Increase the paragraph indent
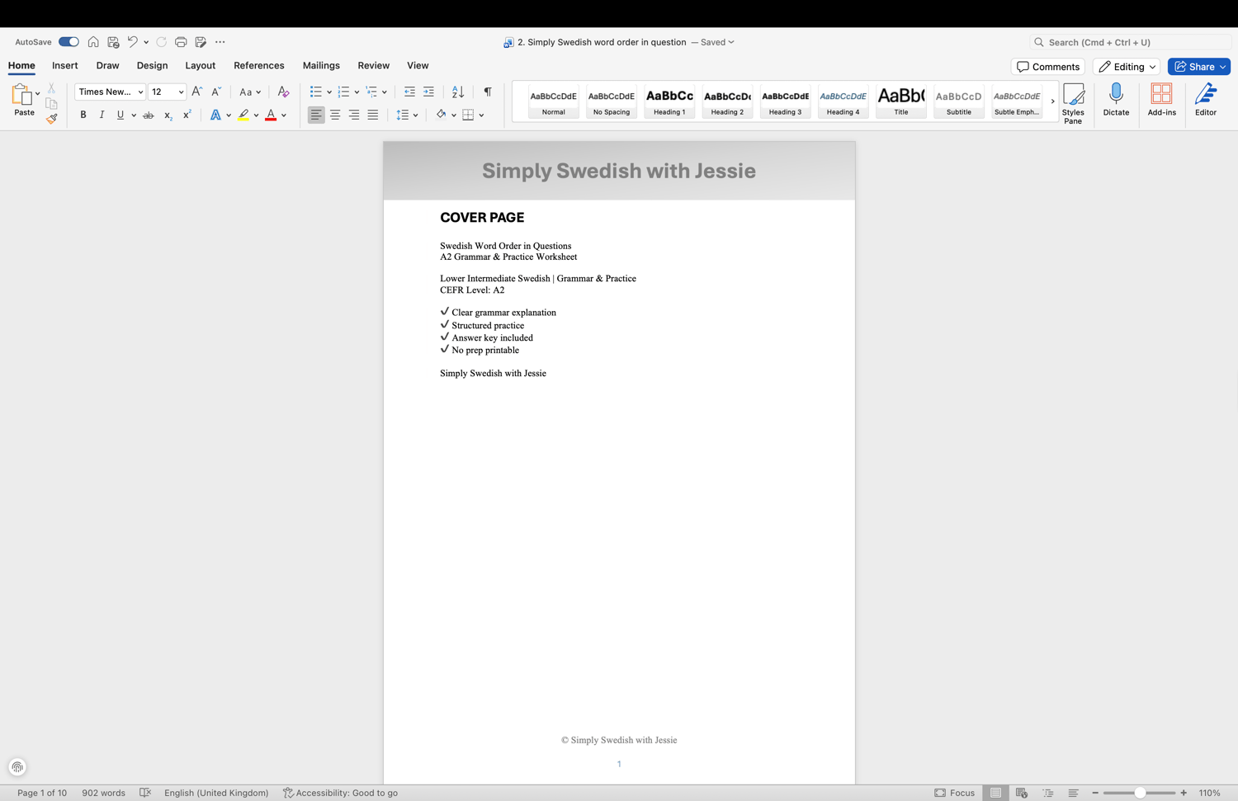Image resolution: width=1238 pixels, height=801 pixels. [428, 92]
